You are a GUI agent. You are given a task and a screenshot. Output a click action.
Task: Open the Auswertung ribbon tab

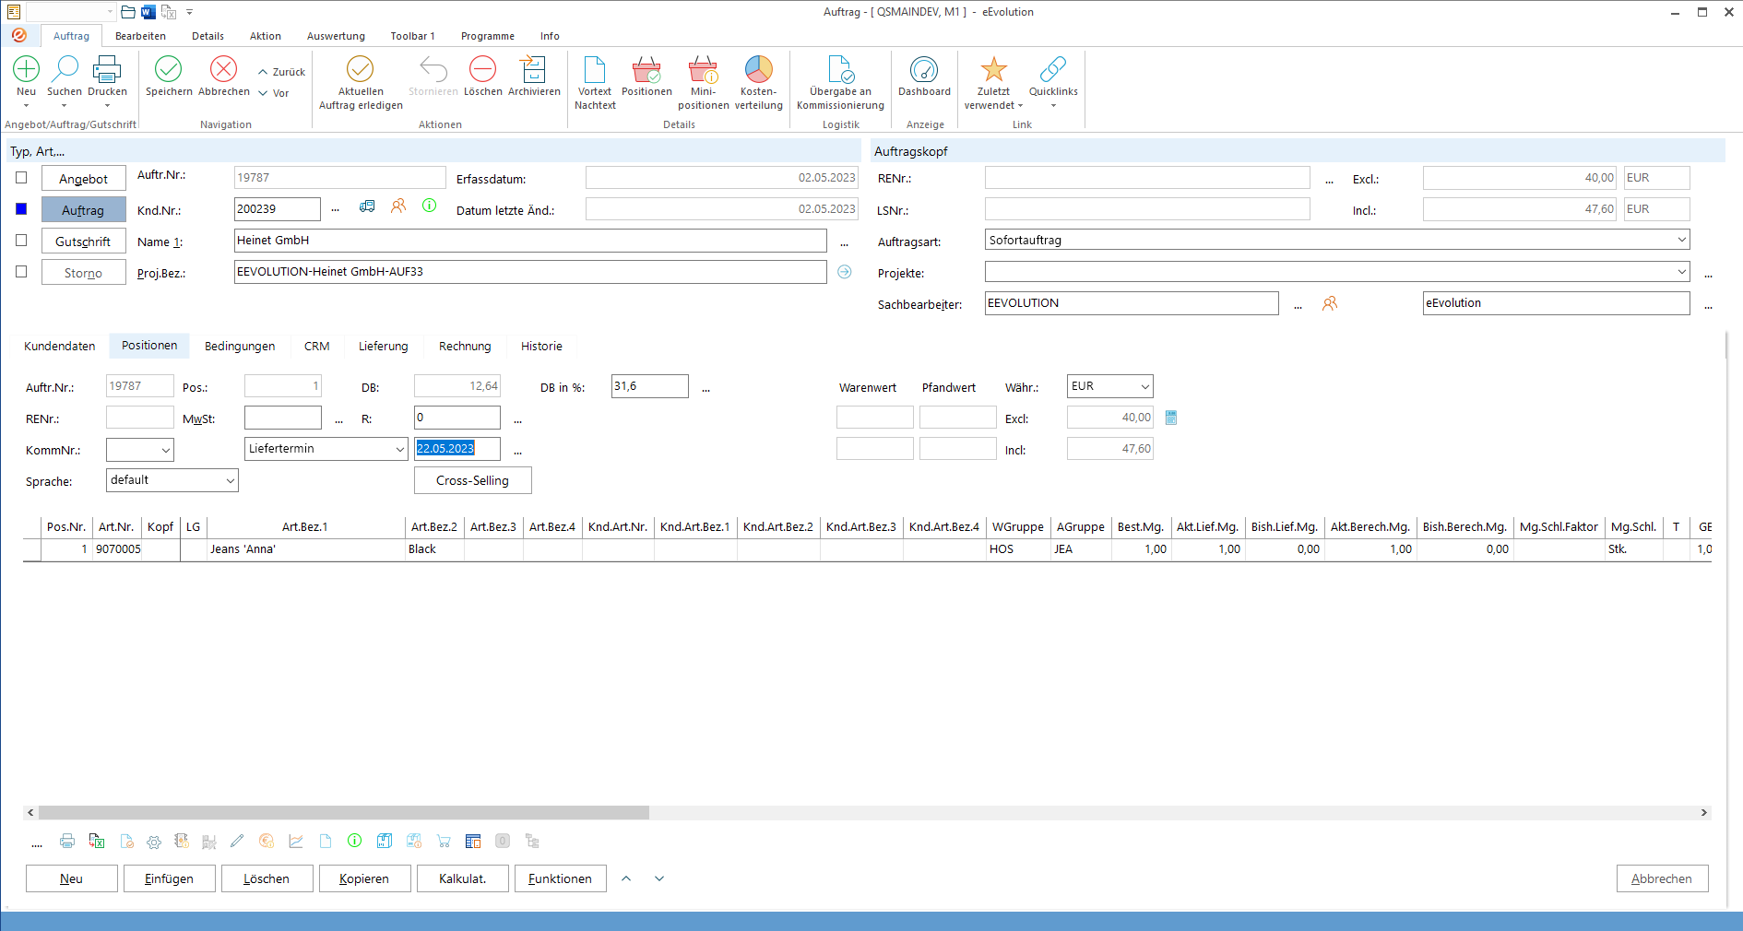pos(336,36)
